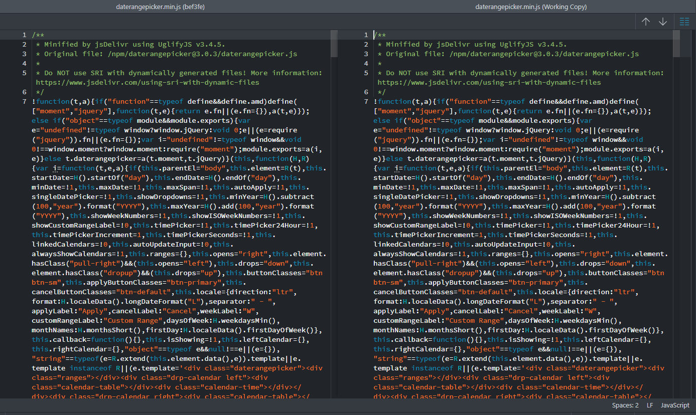Open the Spaces: 2 indentation selector

625,405
